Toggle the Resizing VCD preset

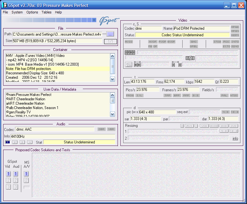204,126
